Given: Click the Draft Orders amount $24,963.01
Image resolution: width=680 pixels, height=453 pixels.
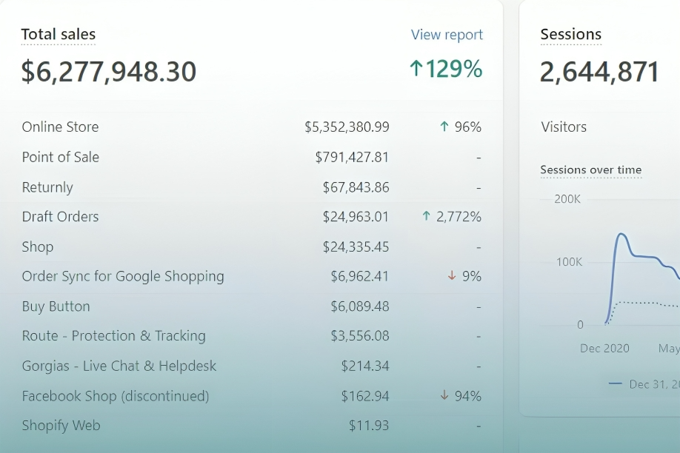Looking at the screenshot, I should coord(356,217).
